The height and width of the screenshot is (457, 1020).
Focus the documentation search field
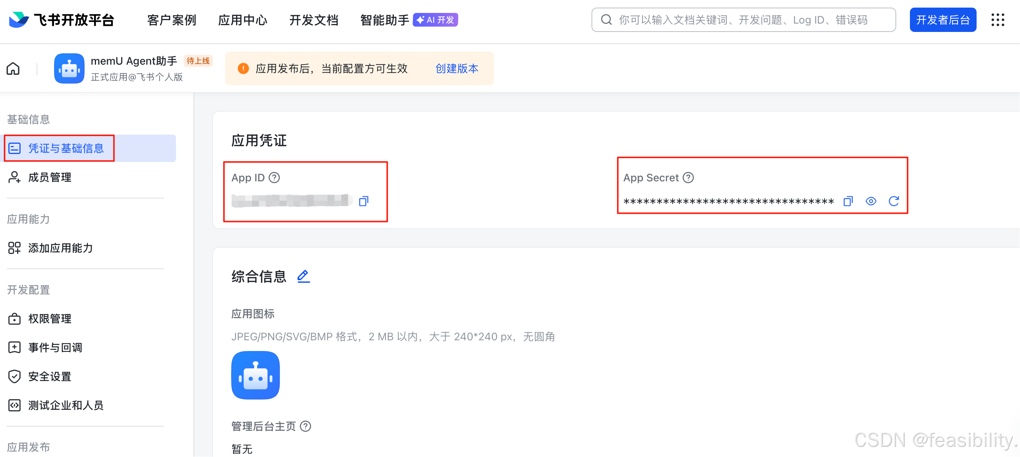point(743,20)
